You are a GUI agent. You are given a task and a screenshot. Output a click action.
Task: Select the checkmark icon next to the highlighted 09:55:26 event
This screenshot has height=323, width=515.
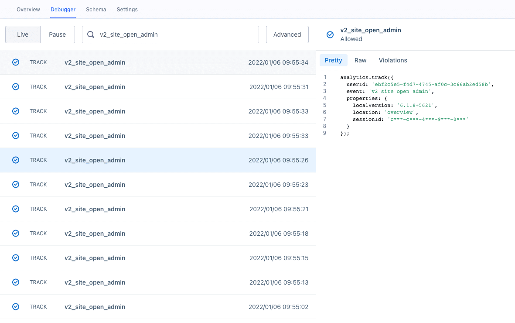point(16,160)
